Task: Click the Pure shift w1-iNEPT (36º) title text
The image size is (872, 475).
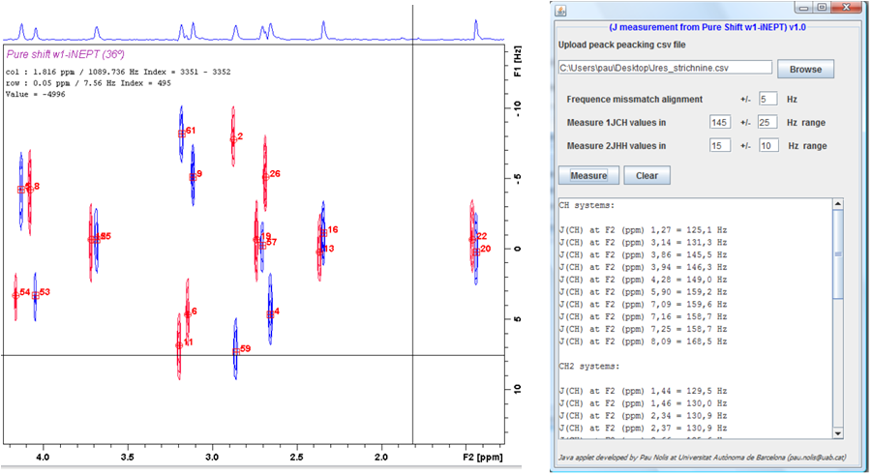Action: point(65,54)
